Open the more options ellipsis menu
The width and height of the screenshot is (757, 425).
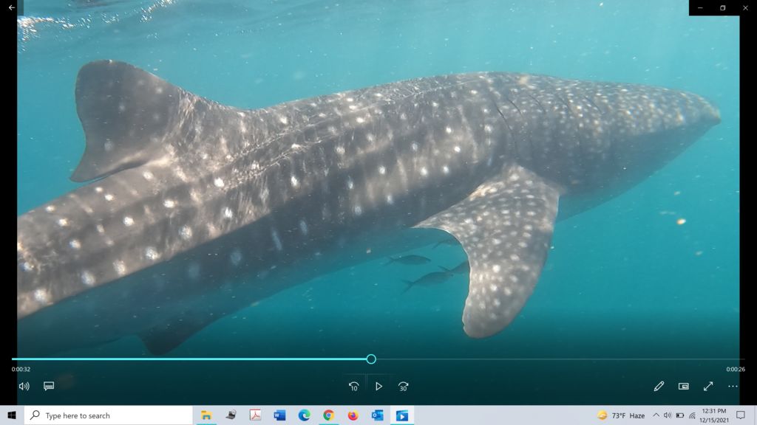(x=733, y=386)
